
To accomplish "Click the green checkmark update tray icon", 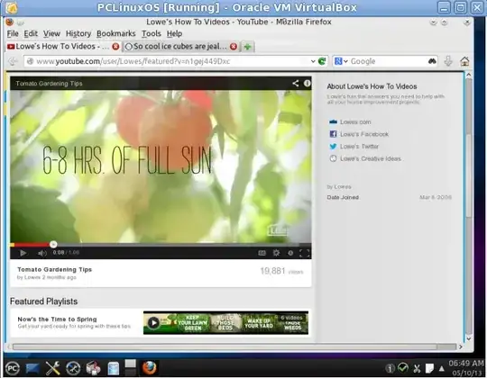I will pyautogui.click(x=403, y=368).
